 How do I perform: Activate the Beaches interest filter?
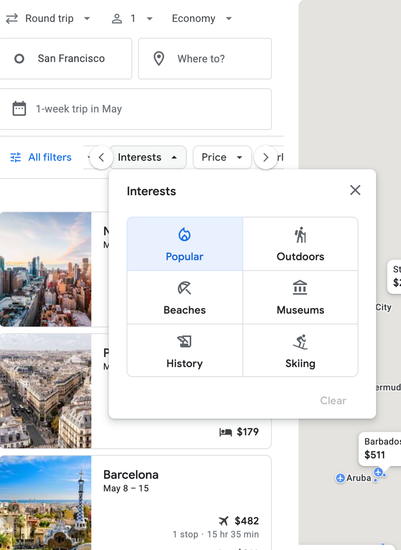click(x=184, y=297)
